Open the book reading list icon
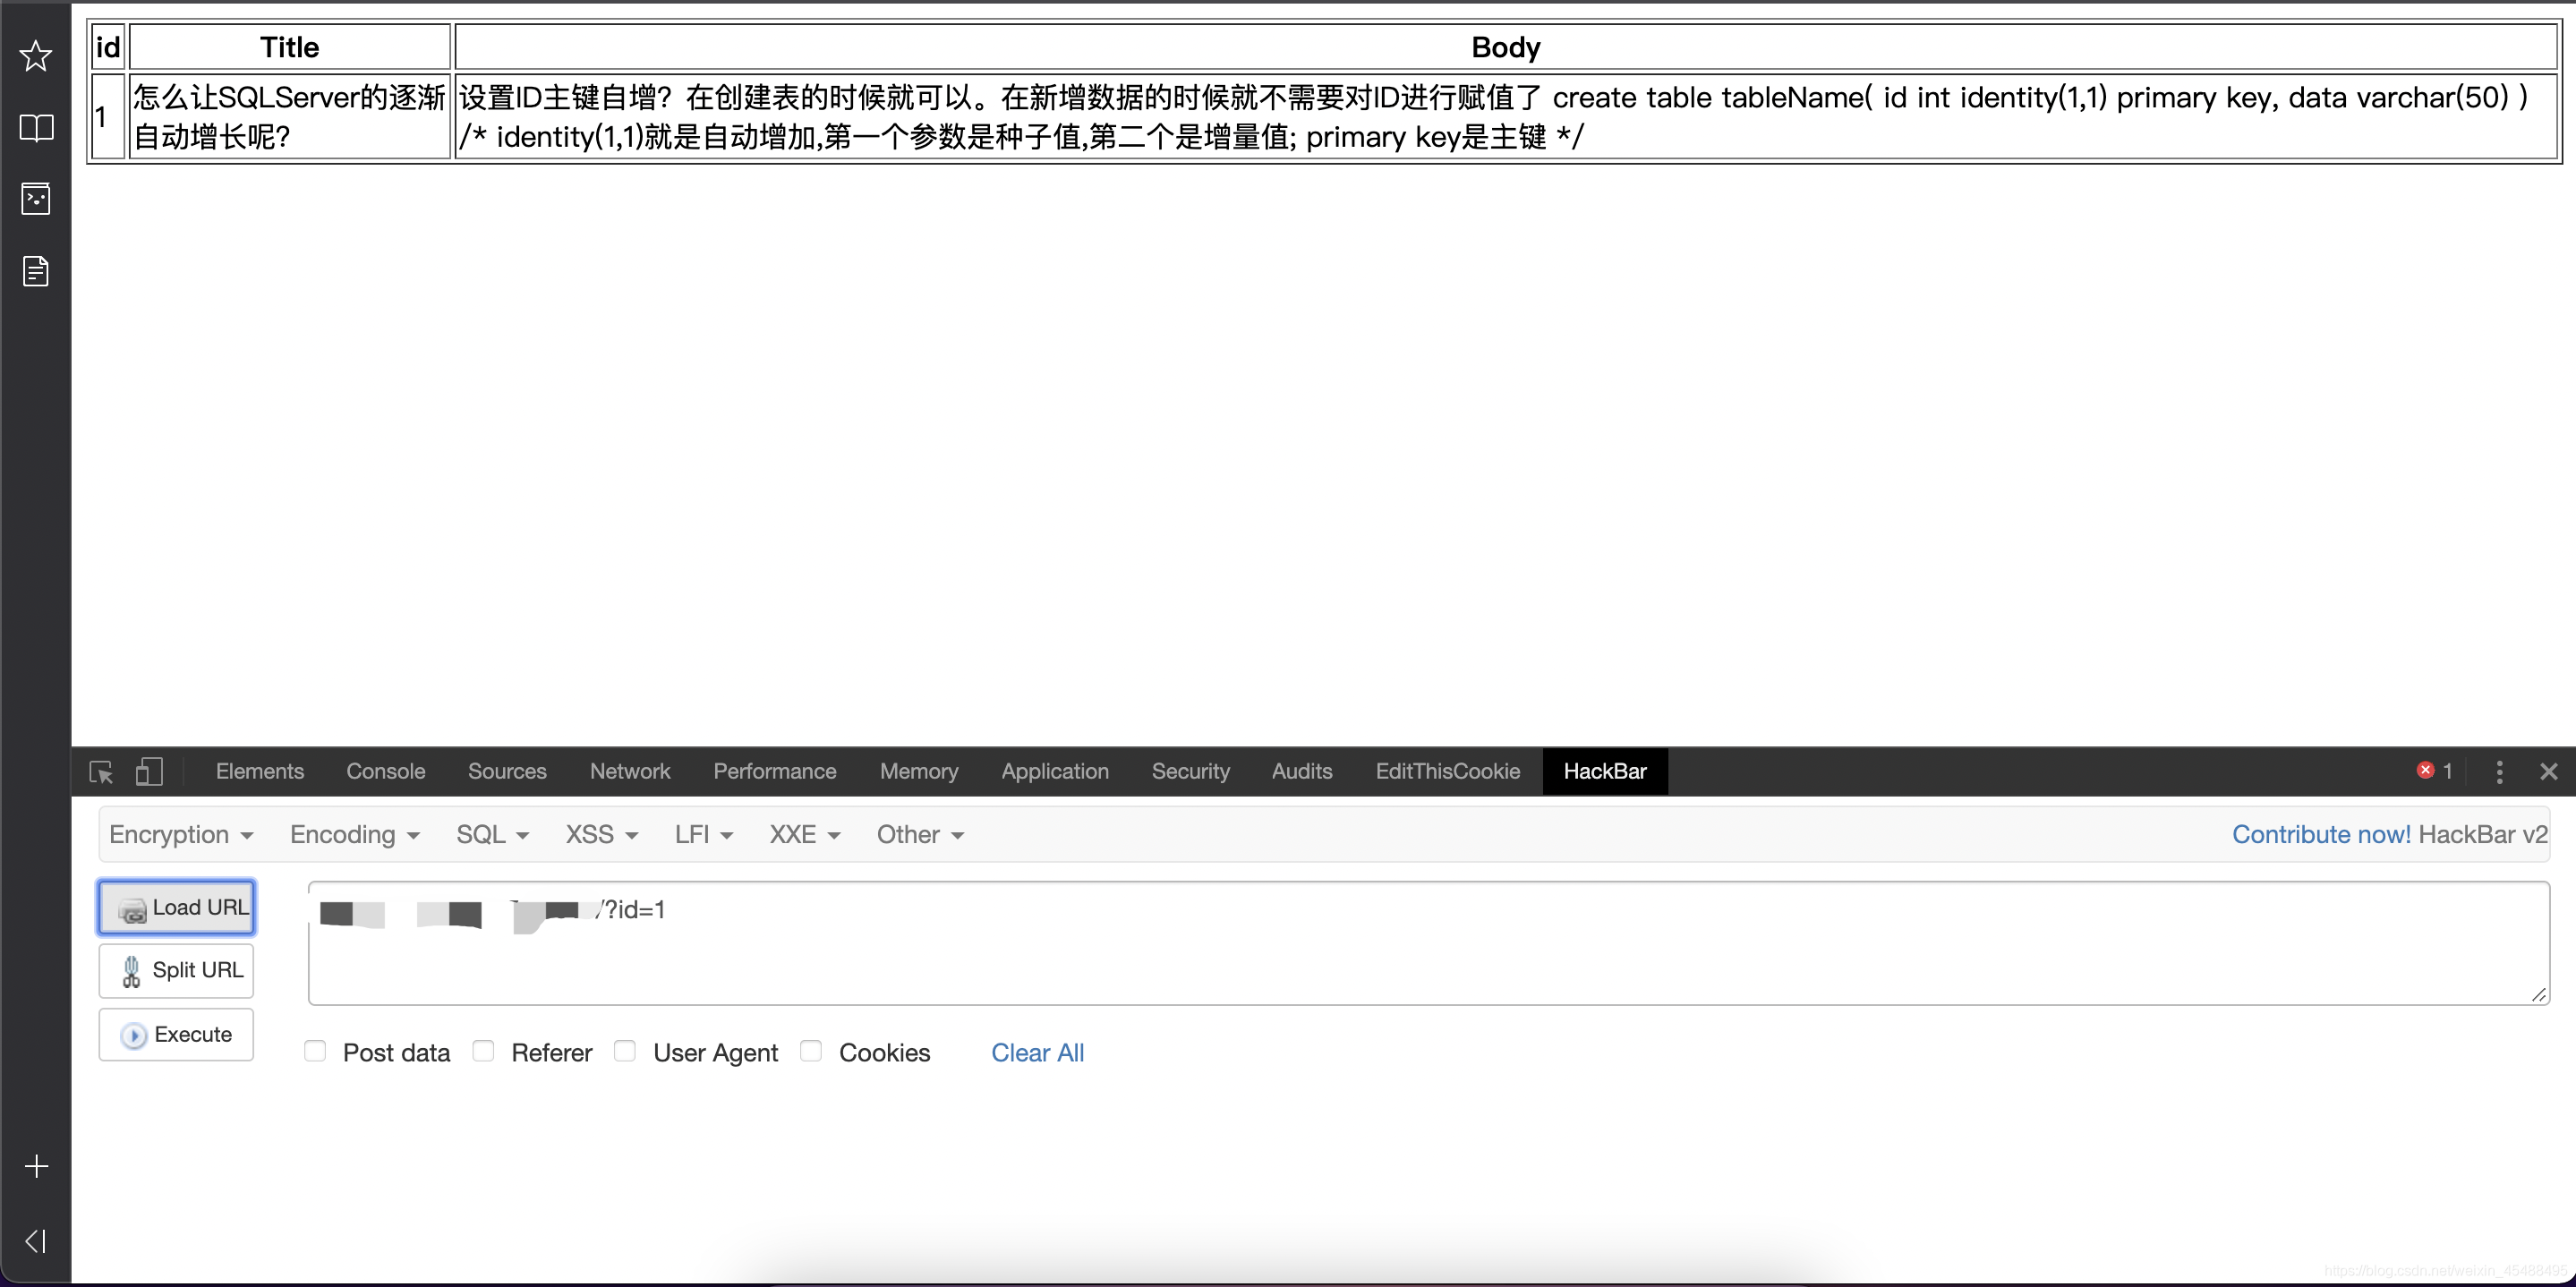The width and height of the screenshot is (2576, 1287). pyautogui.click(x=36, y=128)
